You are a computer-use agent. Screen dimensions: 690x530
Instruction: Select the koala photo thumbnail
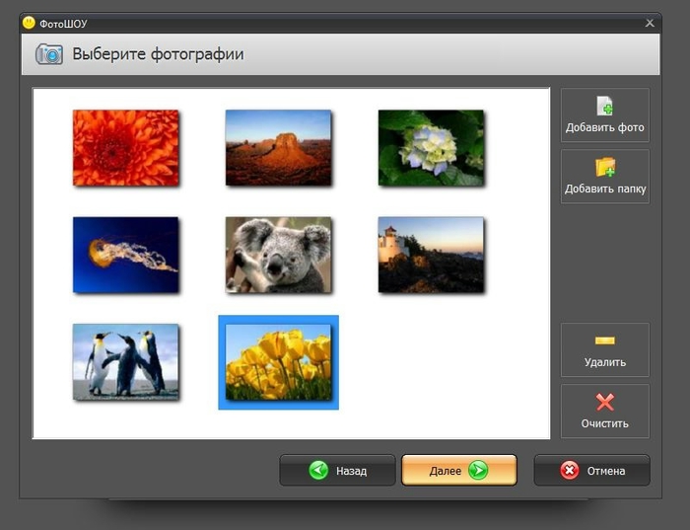point(278,255)
